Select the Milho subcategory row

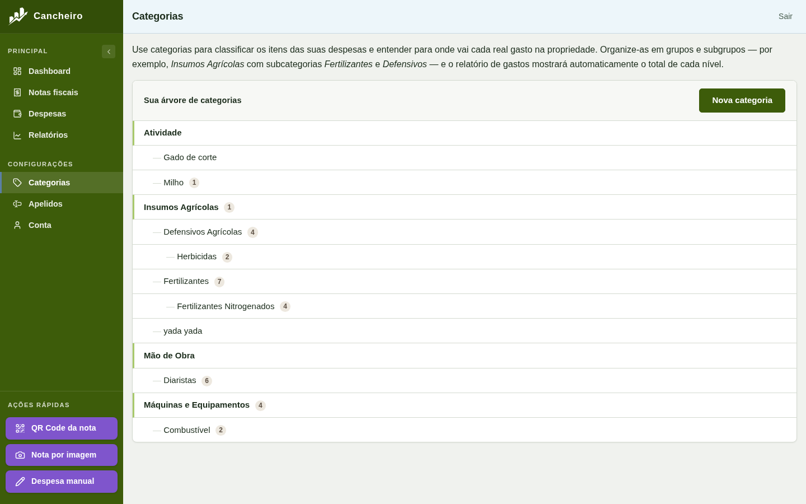click(465, 183)
